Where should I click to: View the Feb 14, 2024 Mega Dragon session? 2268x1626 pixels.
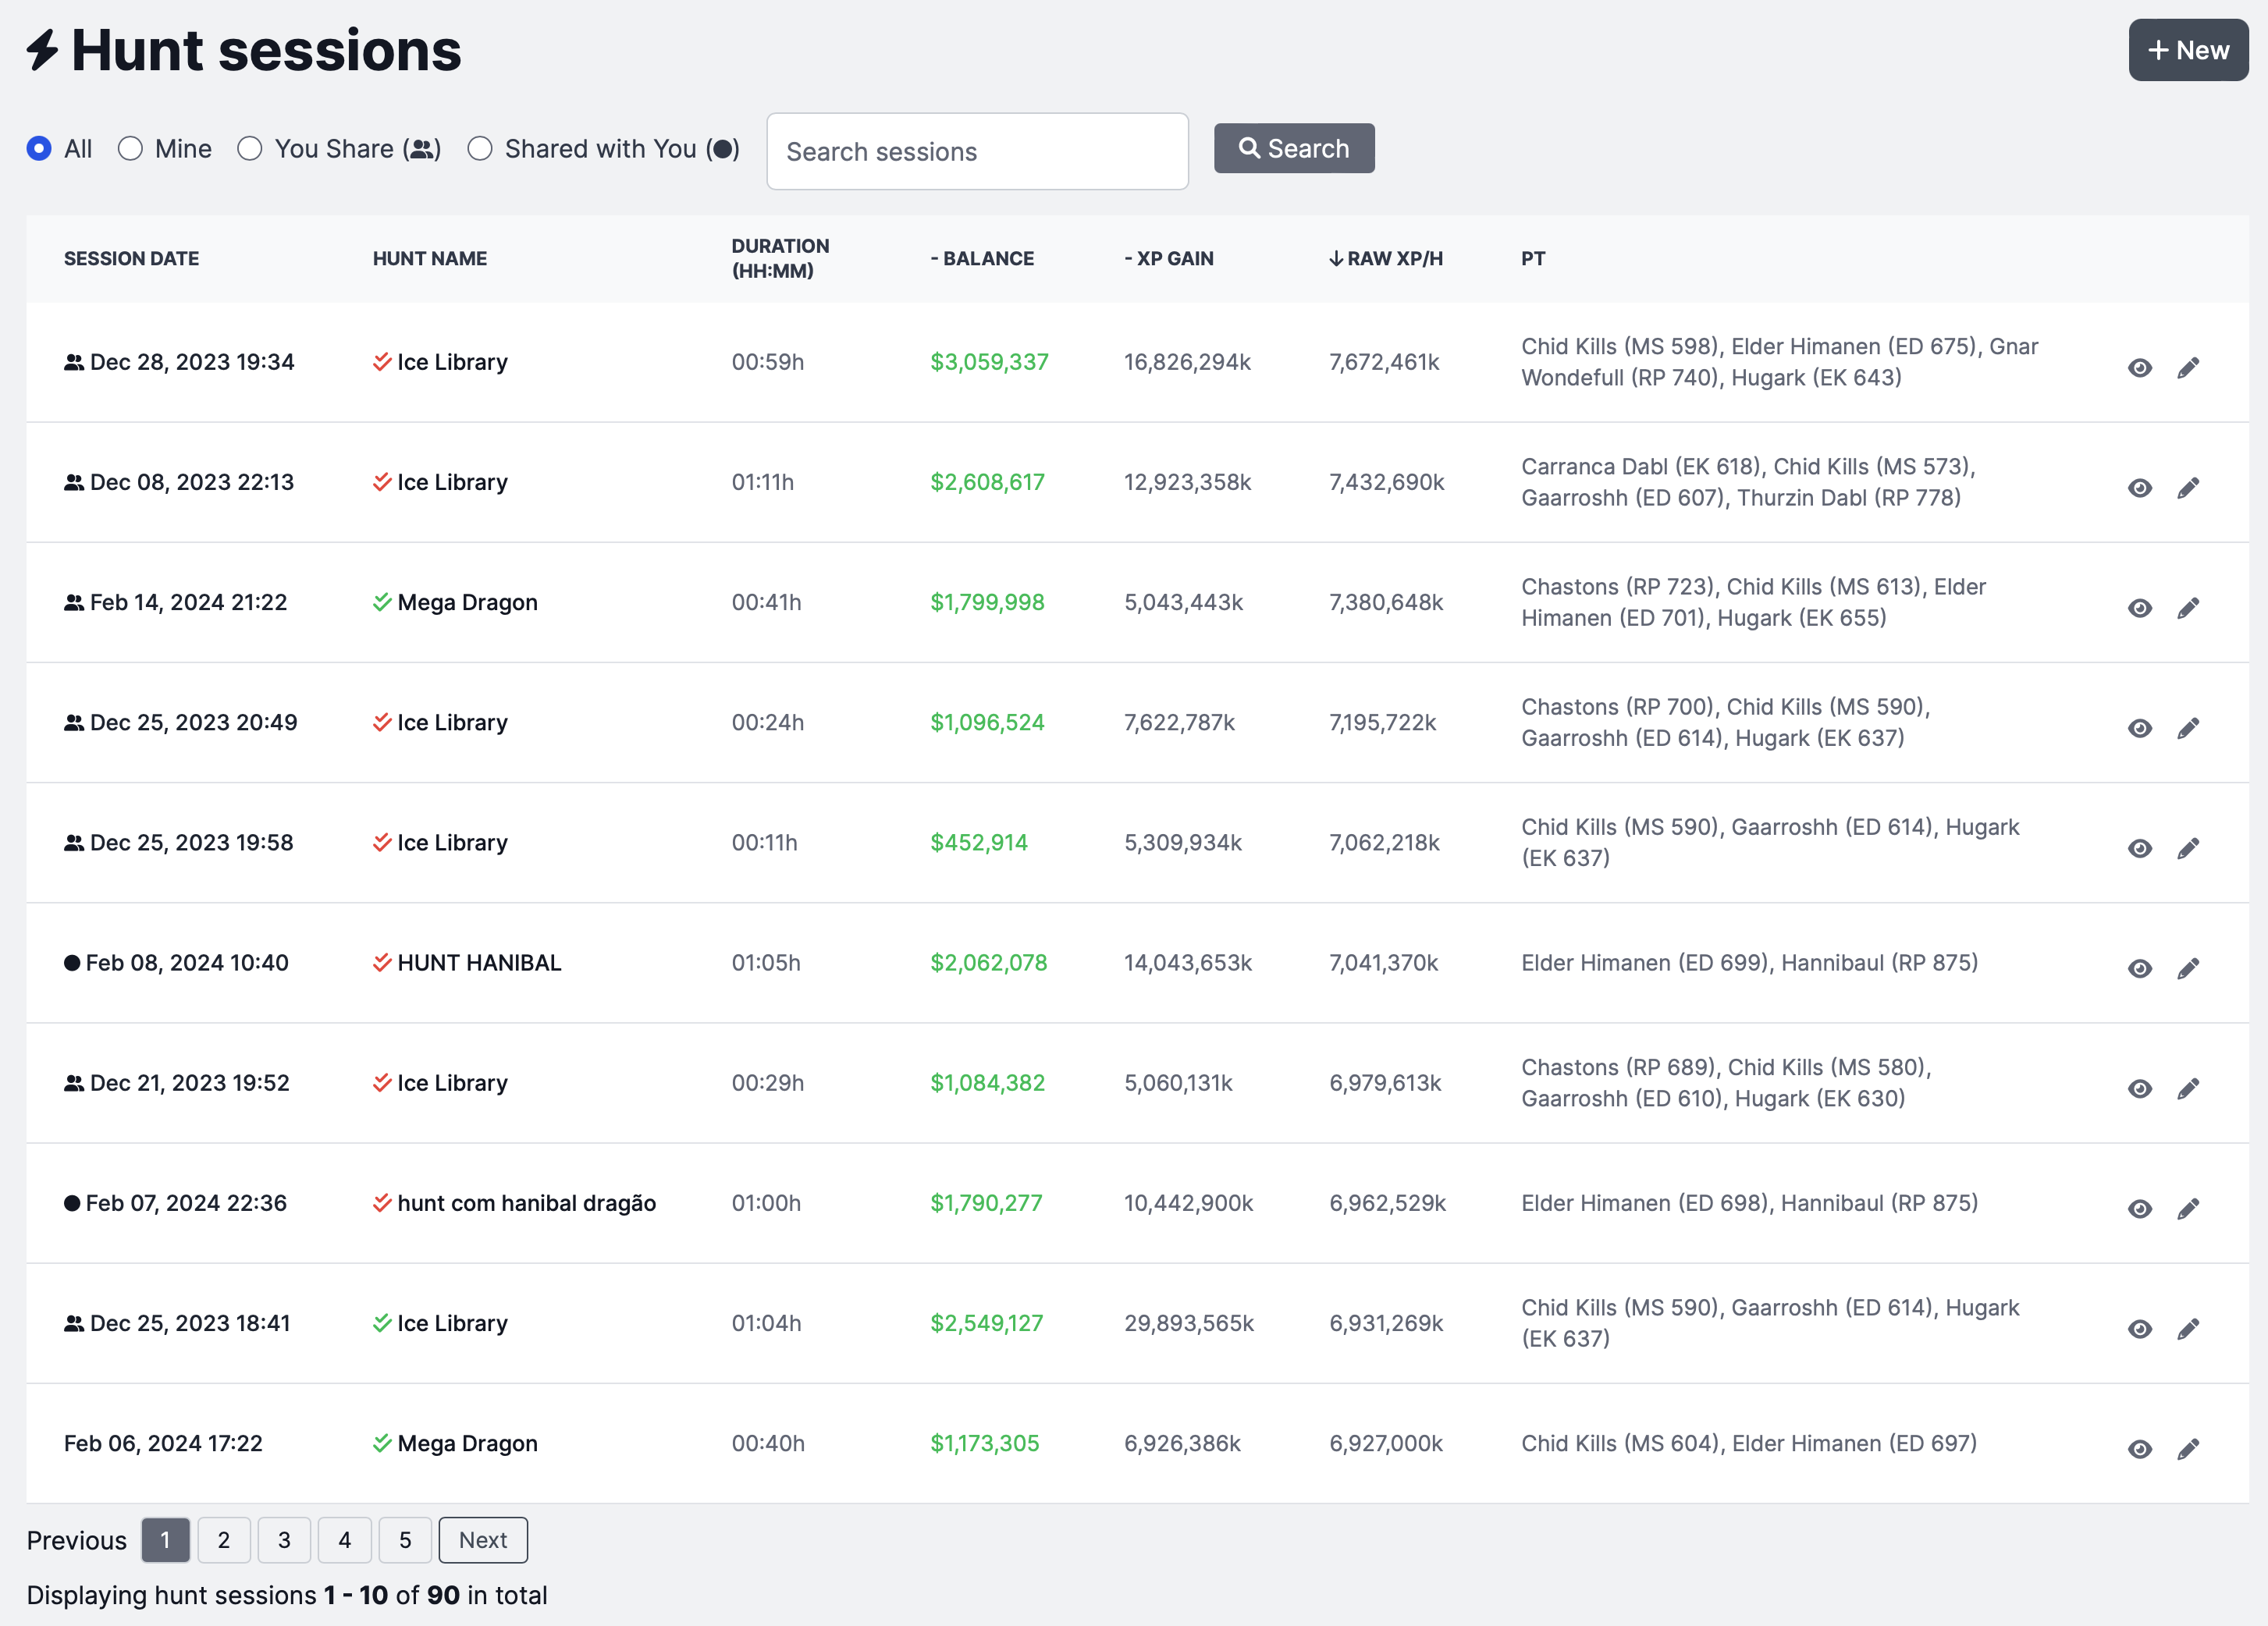click(2139, 608)
